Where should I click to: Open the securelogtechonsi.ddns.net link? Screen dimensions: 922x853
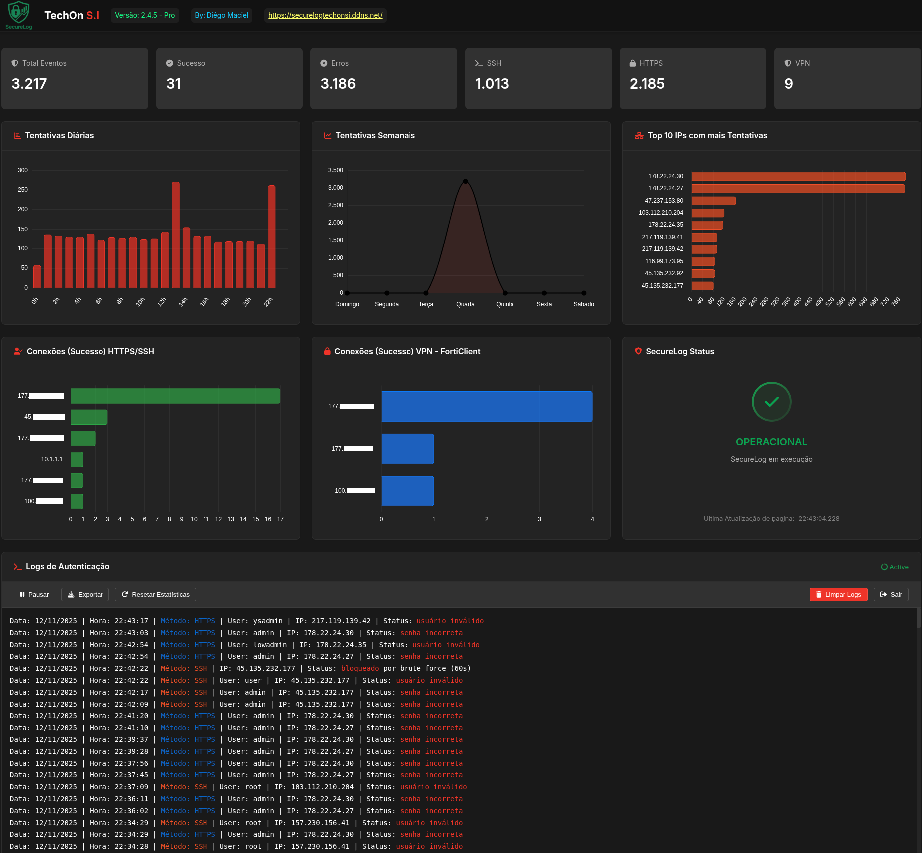click(324, 15)
